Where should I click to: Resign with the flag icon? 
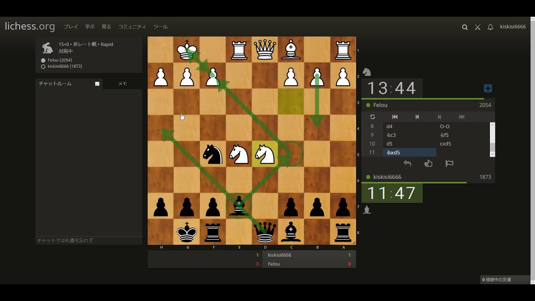coord(449,164)
